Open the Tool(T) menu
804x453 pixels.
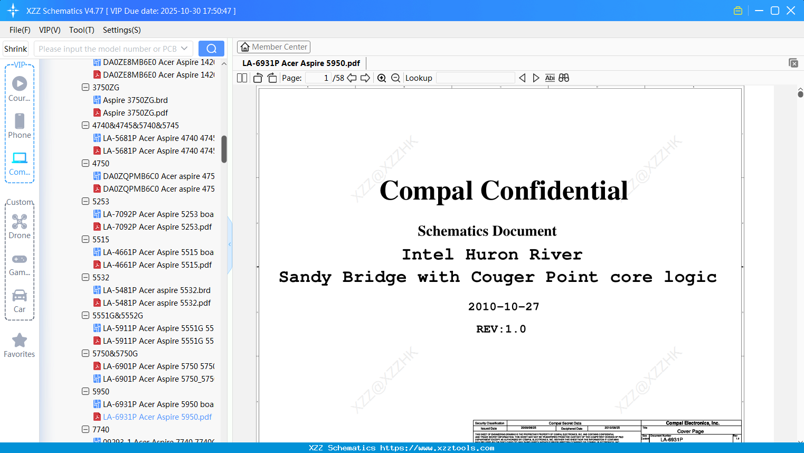click(x=82, y=30)
